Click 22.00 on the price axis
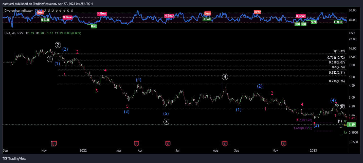The width and height of the screenshot is (363, 163). pos(353,39)
